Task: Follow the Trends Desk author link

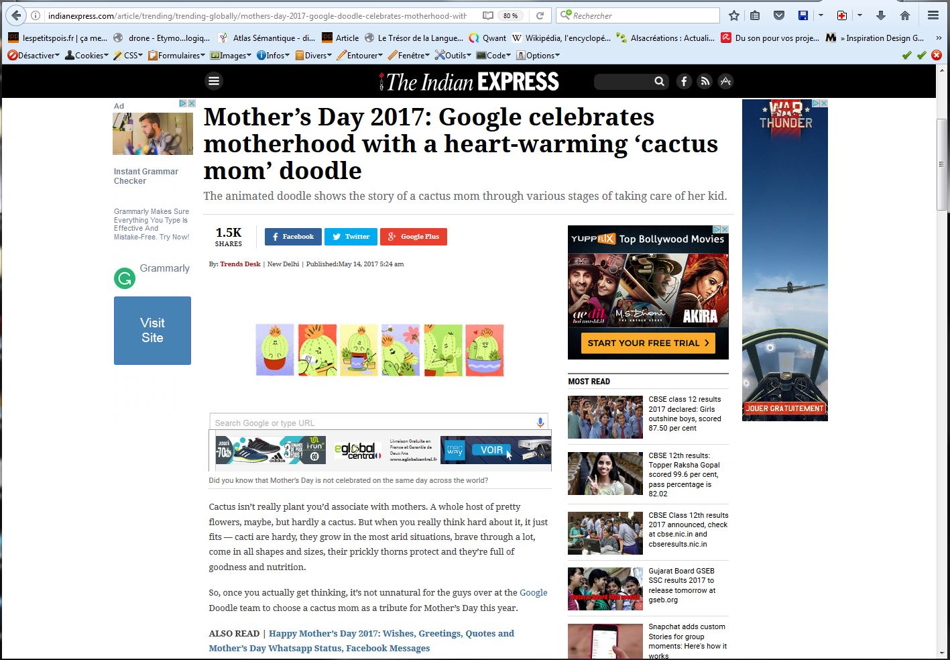Action: point(240,264)
